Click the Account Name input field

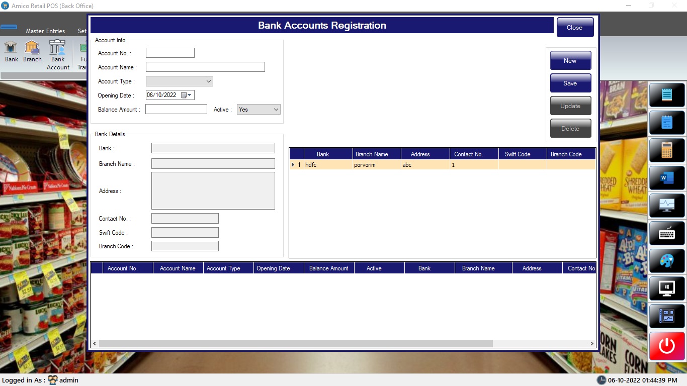click(205, 67)
